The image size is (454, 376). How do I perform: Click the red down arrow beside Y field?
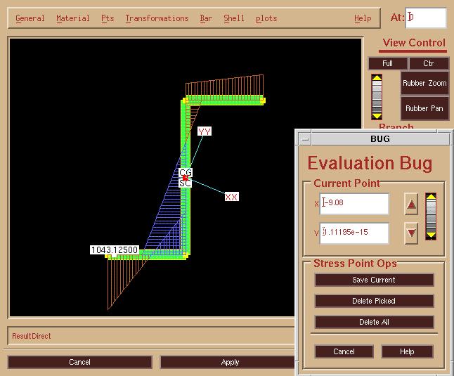coord(412,233)
